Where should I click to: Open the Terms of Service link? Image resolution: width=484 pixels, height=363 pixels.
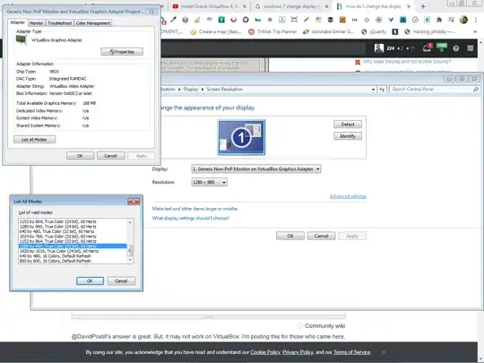[351, 352]
